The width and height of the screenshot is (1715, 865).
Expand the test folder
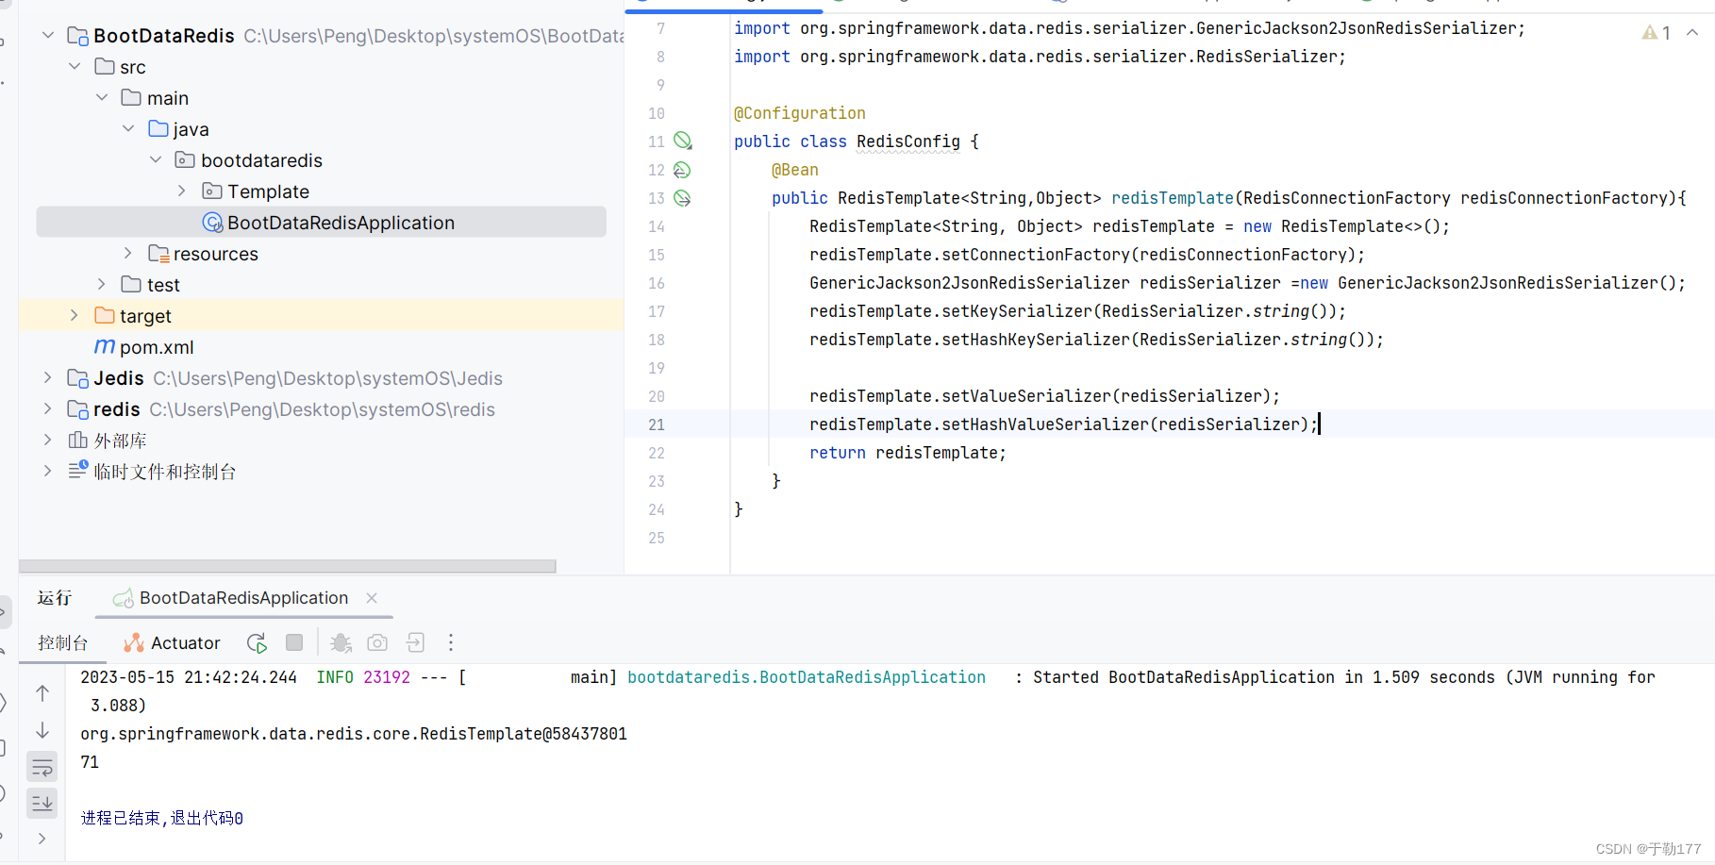pyautogui.click(x=102, y=285)
